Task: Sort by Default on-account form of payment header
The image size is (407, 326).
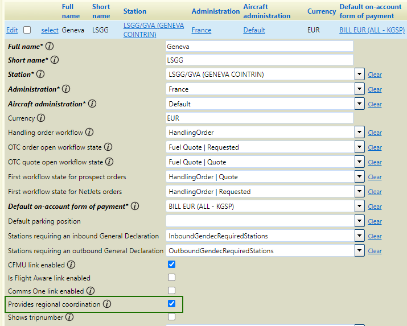Action: click(x=371, y=11)
